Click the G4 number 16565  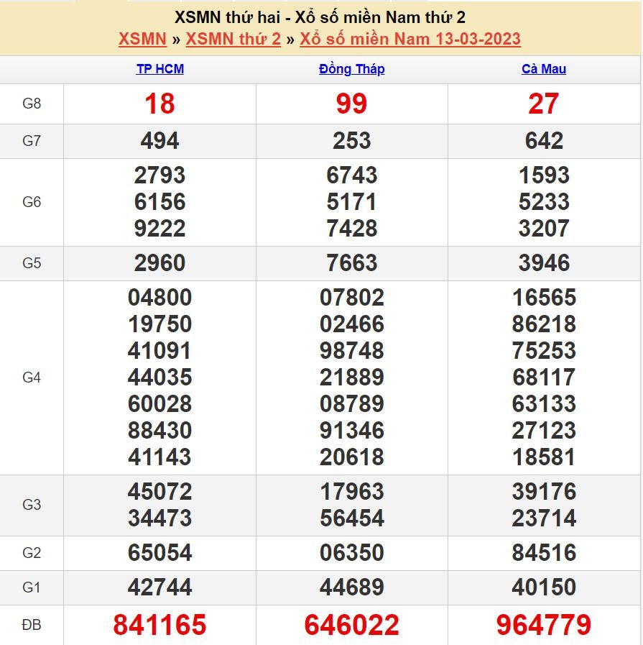[x=544, y=298]
